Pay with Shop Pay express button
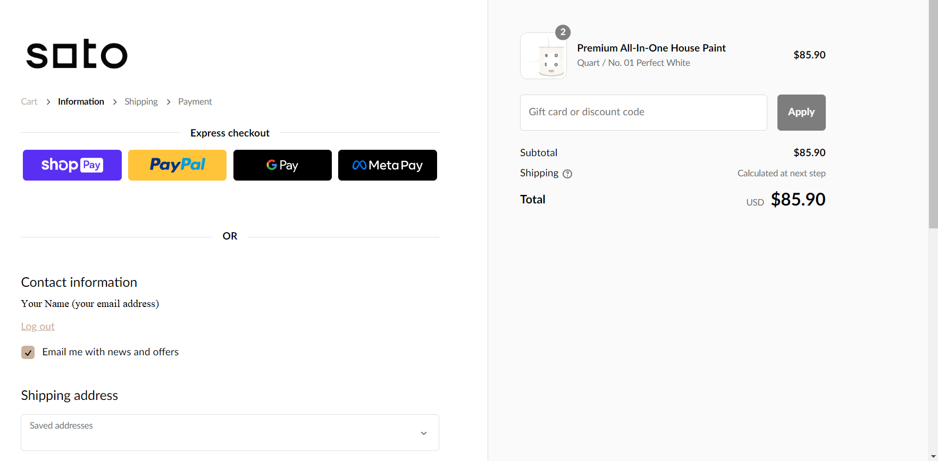Screen dimensions: 938x461 point(72,165)
